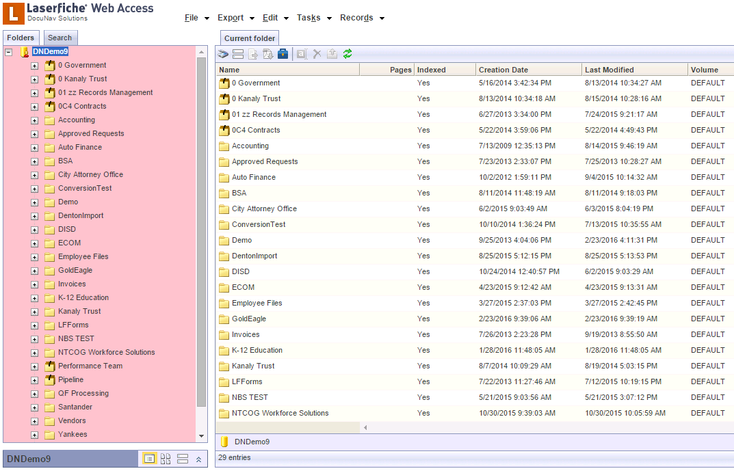Open the City Attorney Office folder in the file list

point(264,209)
